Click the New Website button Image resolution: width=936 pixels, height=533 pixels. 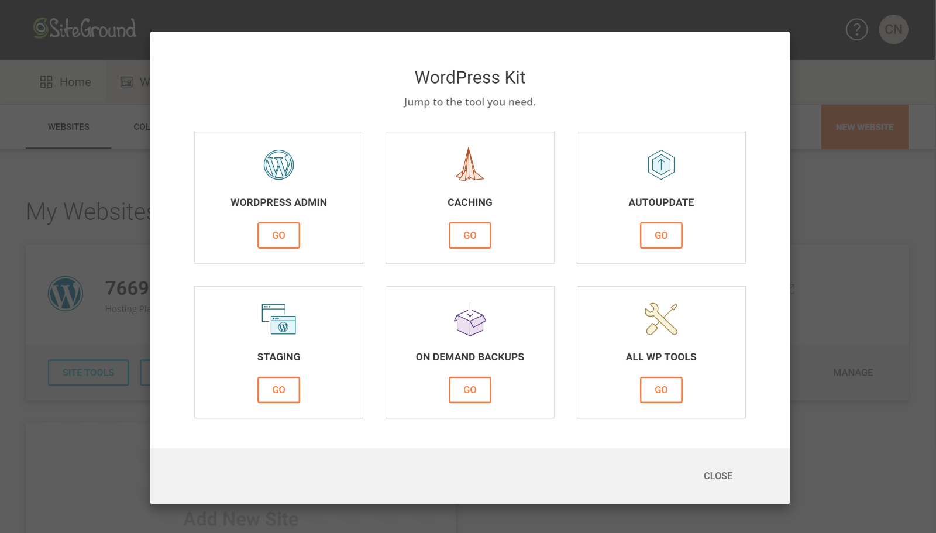(x=865, y=127)
